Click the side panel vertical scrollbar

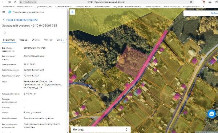(68, 61)
